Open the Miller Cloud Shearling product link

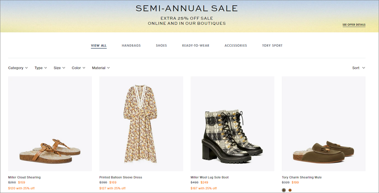pyautogui.click(x=25, y=177)
